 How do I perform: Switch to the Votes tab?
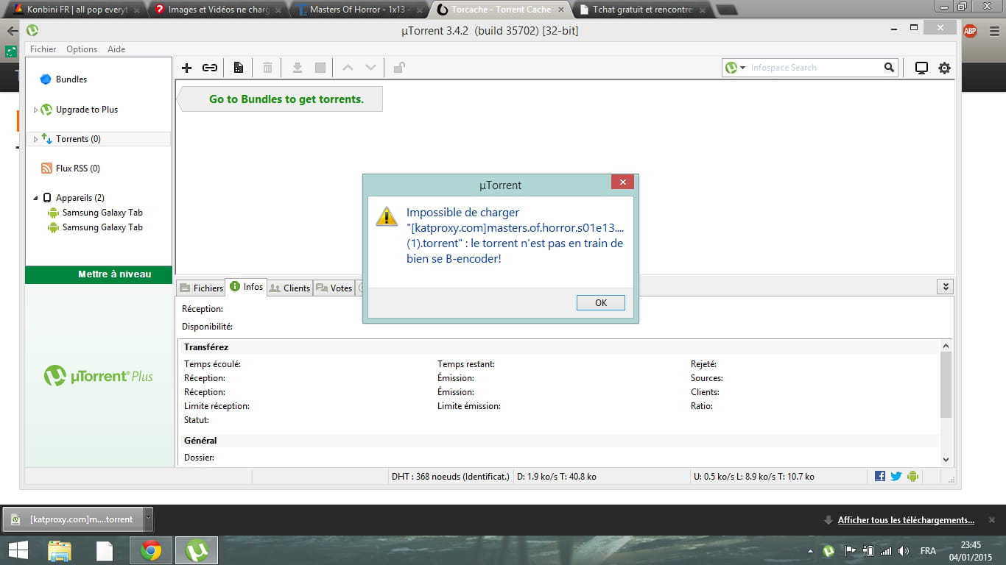tap(334, 288)
